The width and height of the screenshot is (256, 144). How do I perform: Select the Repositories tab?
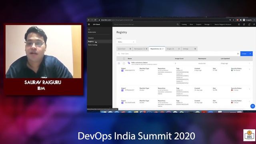pyautogui.click(x=157, y=49)
